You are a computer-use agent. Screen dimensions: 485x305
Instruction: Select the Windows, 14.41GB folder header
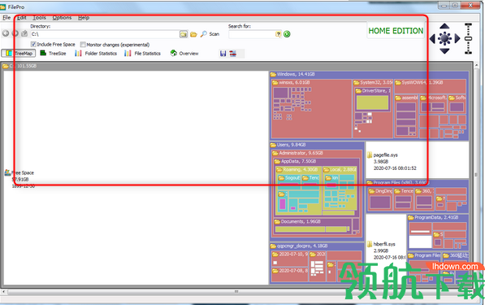pos(369,74)
